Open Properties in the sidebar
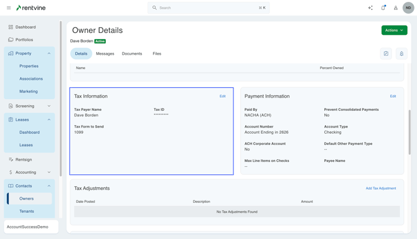 pos(29,66)
